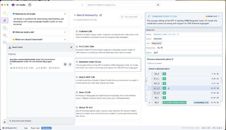Image resolution: width=226 pixels, height=130 pixels.
Task: Click green GPU offload icon for IQ3_M
Action: [164, 74]
